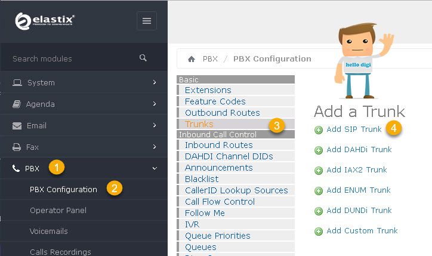The width and height of the screenshot is (432, 256).
Task: Click the green plus beside Add DAHDi Trunk
Action: 319,150
